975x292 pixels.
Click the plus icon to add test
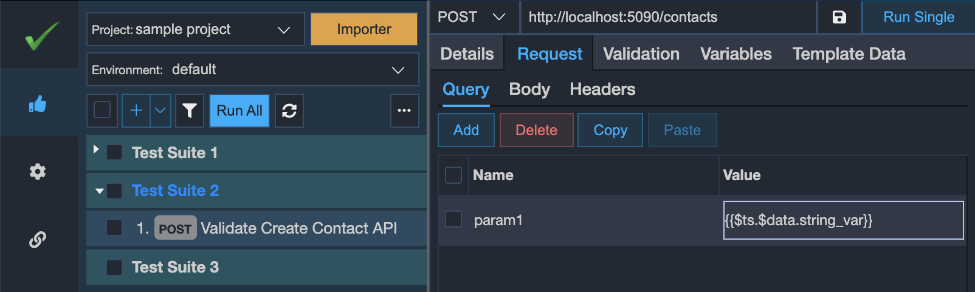pos(136,111)
